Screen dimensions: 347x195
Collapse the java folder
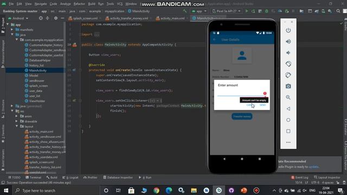click(12, 35)
